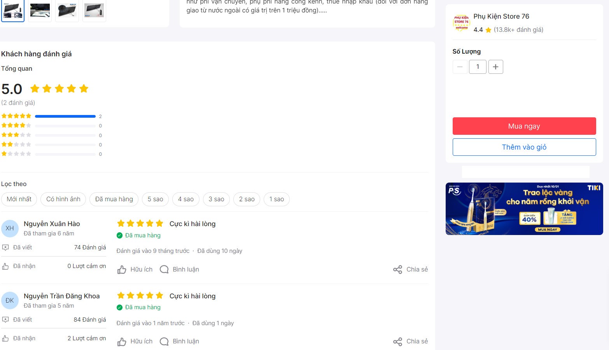Click the overall 5.0 star rating icons
609x350 pixels.
tap(59, 89)
